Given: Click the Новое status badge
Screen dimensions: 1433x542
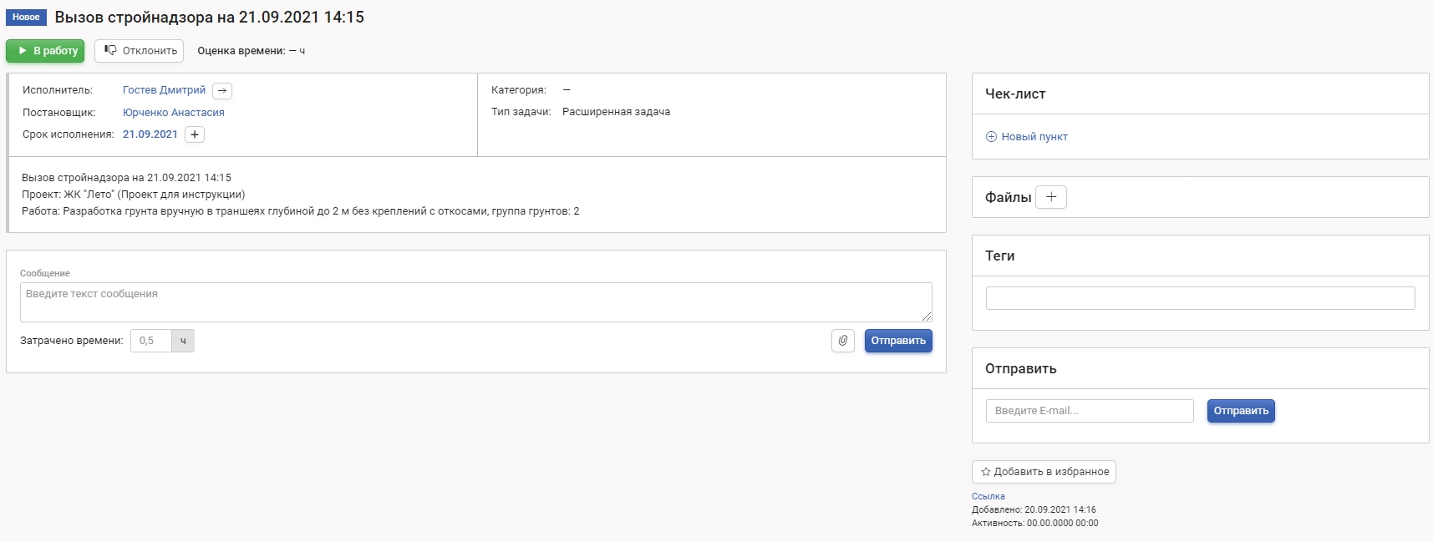Looking at the screenshot, I should pos(26,18).
